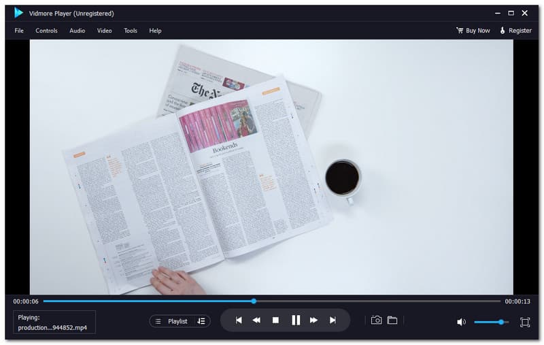Click the Buy Now link
This screenshot has height=345, width=544.
(x=473, y=31)
